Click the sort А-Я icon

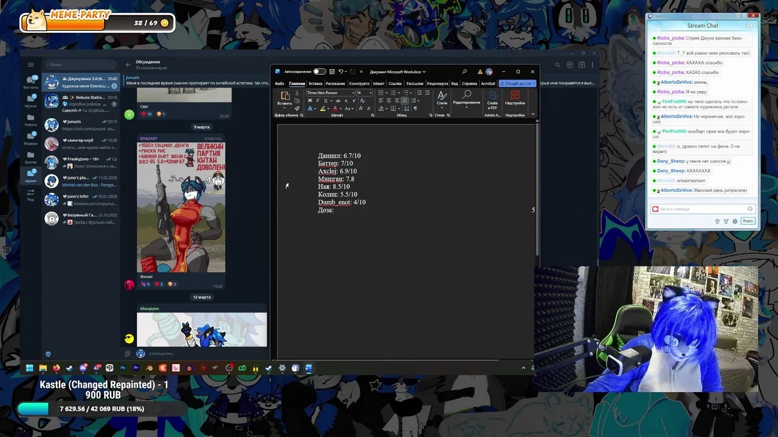click(406, 109)
